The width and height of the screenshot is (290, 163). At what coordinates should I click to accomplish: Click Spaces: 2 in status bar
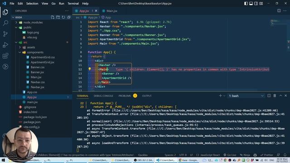click(170, 155)
